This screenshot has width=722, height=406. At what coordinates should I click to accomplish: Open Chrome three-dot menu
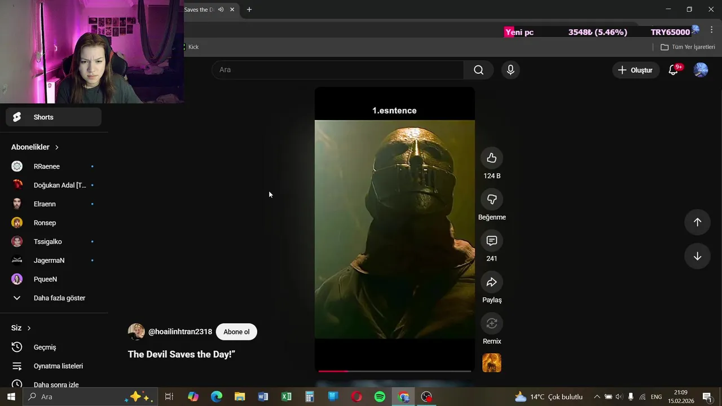[x=711, y=30]
